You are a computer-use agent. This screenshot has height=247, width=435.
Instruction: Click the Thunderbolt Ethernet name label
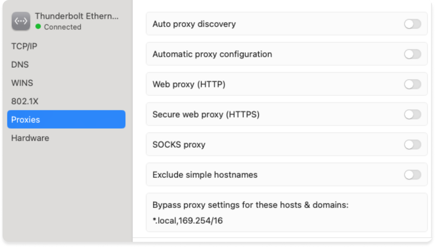[76, 16]
